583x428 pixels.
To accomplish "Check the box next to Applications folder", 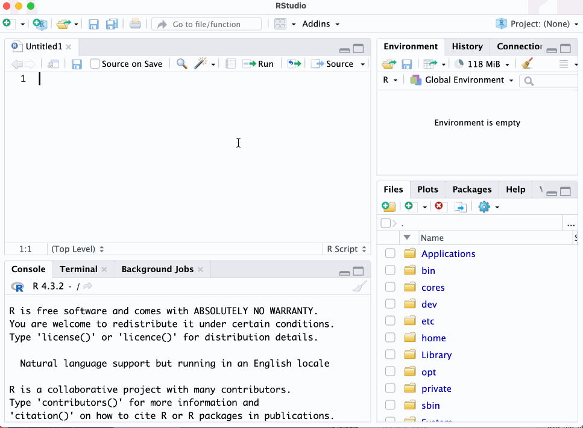I will [x=390, y=253].
